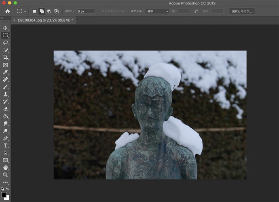Choose Intersect with Selection mode
The height and width of the screenshot is (202, 279).
coord(56,11)
